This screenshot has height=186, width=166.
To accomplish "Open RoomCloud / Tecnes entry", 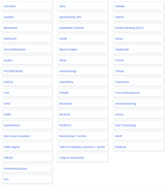I will [83, 136].
